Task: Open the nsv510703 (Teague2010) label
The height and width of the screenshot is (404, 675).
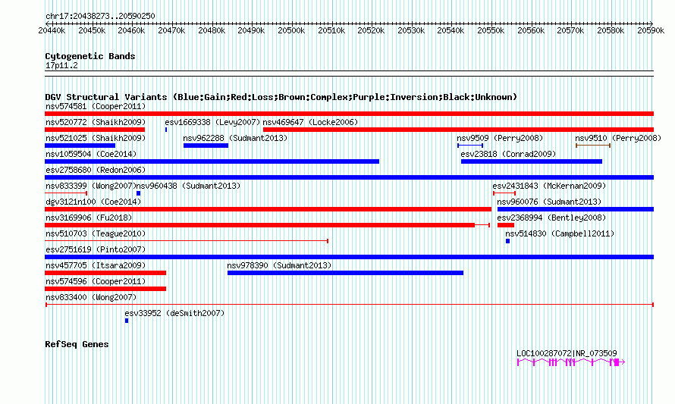Action: (96, 233)
